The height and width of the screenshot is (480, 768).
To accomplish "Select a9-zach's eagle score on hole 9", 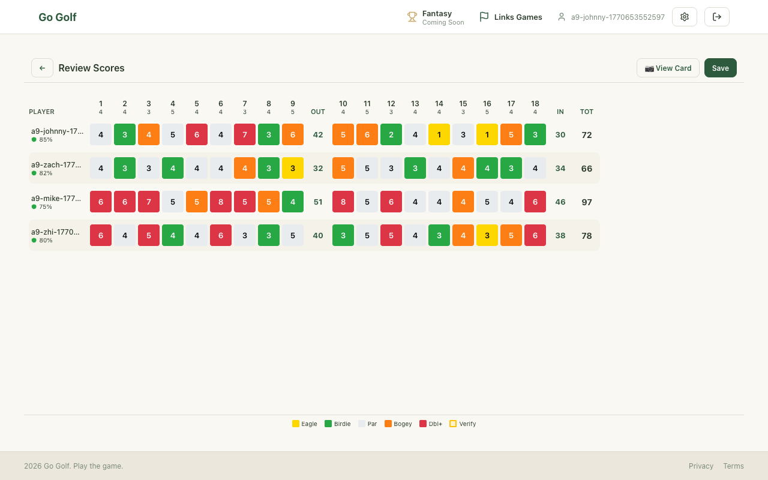I will tap(293, 168).
